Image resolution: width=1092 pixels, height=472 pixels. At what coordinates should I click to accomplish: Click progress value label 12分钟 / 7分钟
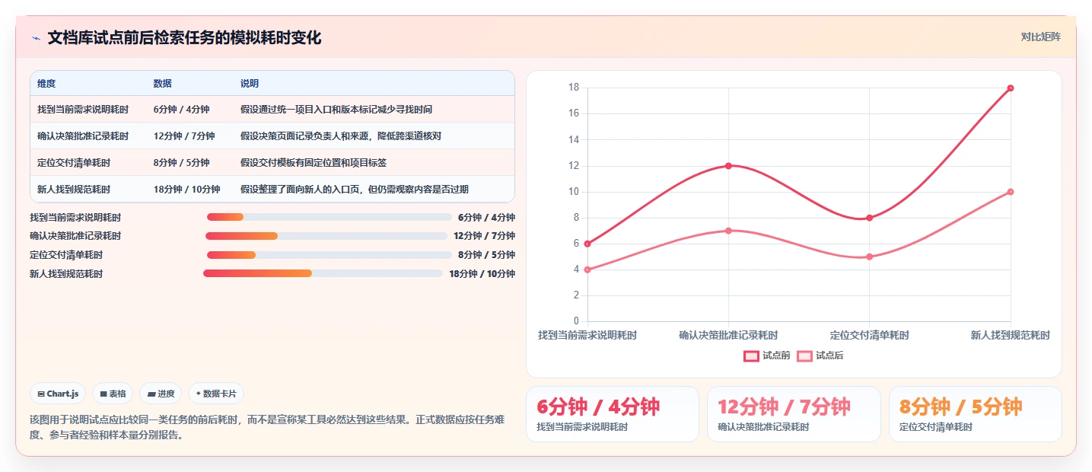[x=484, y=236]
